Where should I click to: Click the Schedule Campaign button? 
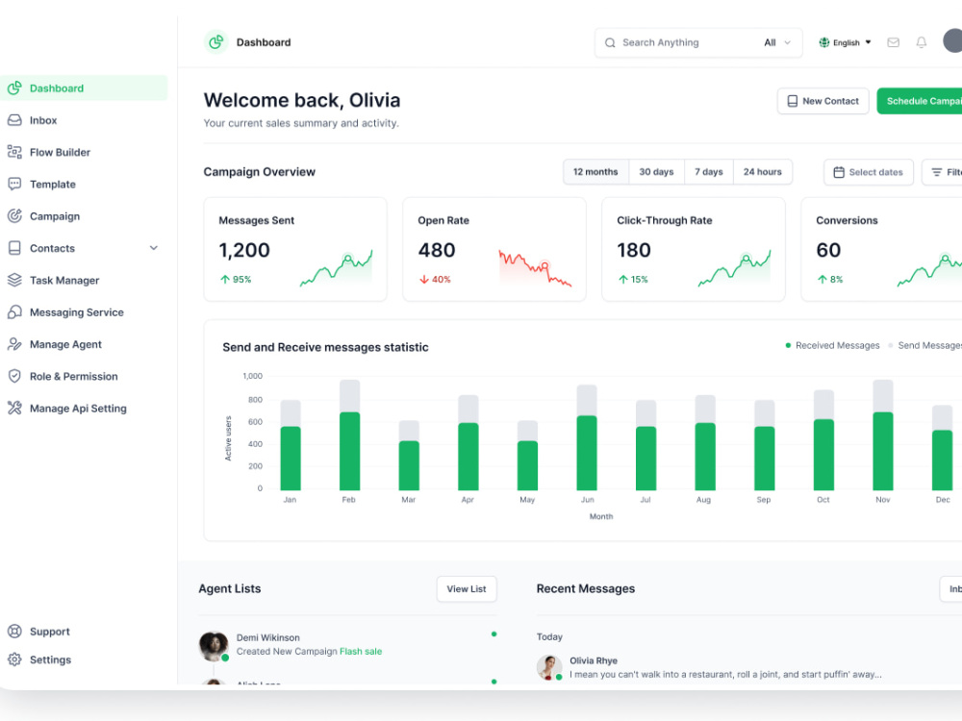click(x=919, y=101)
